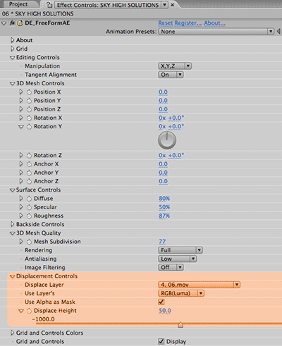Toggle Grid and Controls Display checkbox

point(161,341)
